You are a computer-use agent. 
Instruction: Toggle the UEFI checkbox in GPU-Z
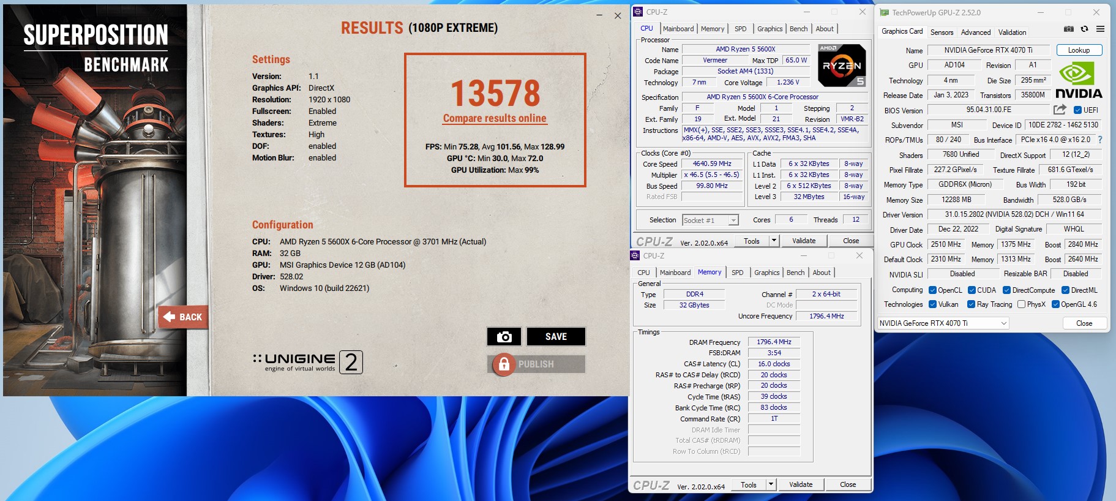pos(1077,110)
